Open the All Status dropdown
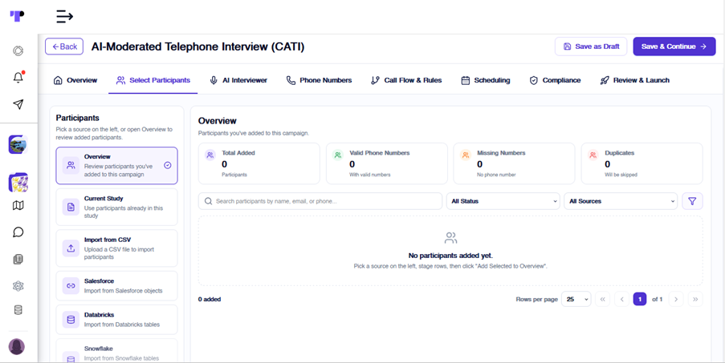This screenshot has height=363, width=725. click(x=503, y=201)
